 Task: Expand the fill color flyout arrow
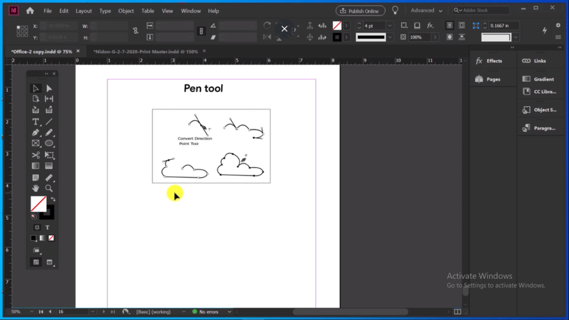pos(347,26)
